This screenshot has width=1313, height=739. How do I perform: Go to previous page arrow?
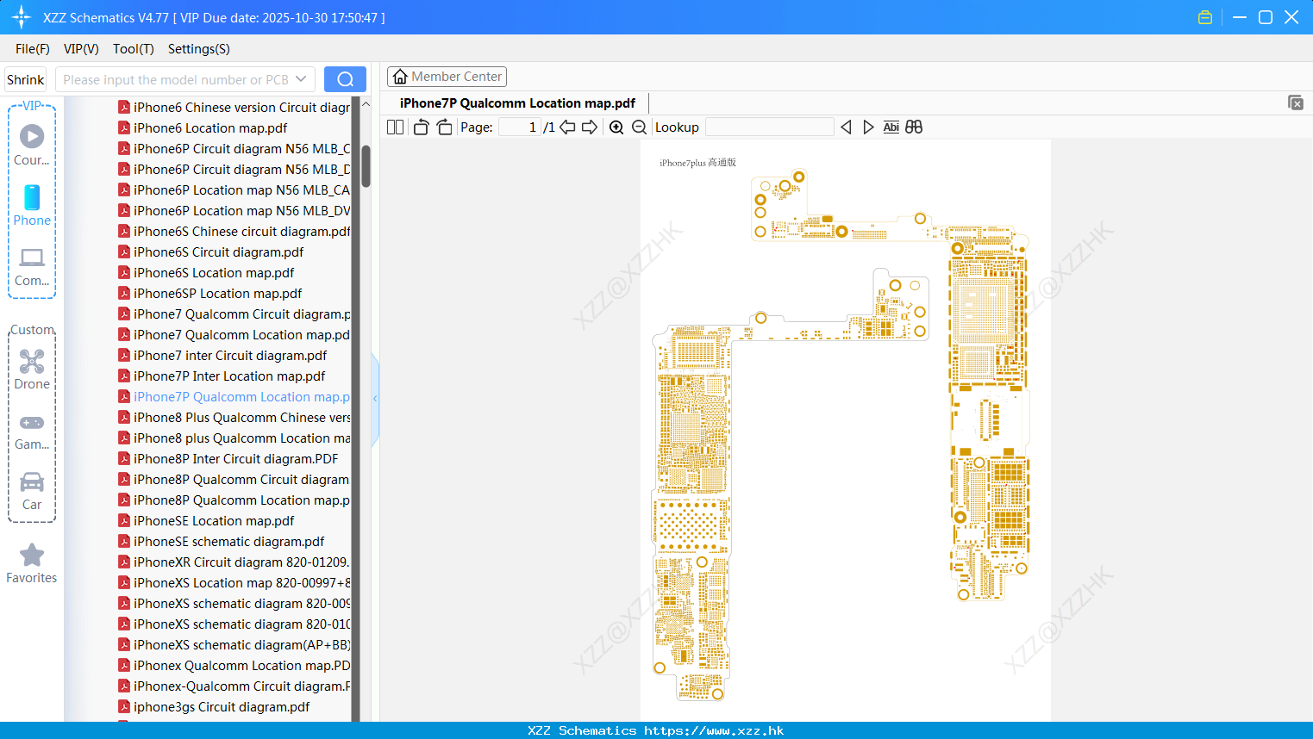567,127
